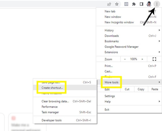Select Save page as... in submenu
This screenshot has width=162, height=131.
(x=65, y=82)
